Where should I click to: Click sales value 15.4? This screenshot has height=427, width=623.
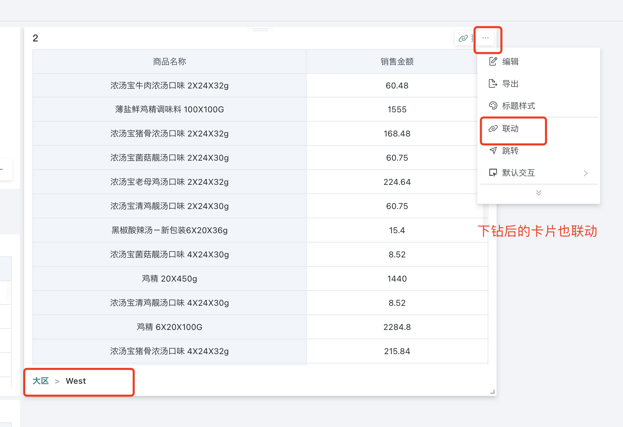click(397, 230)
